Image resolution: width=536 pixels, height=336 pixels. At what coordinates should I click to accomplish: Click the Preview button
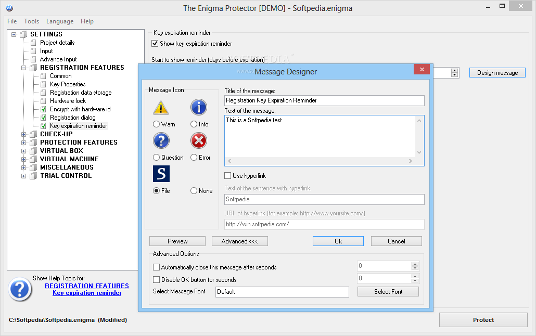177,241
